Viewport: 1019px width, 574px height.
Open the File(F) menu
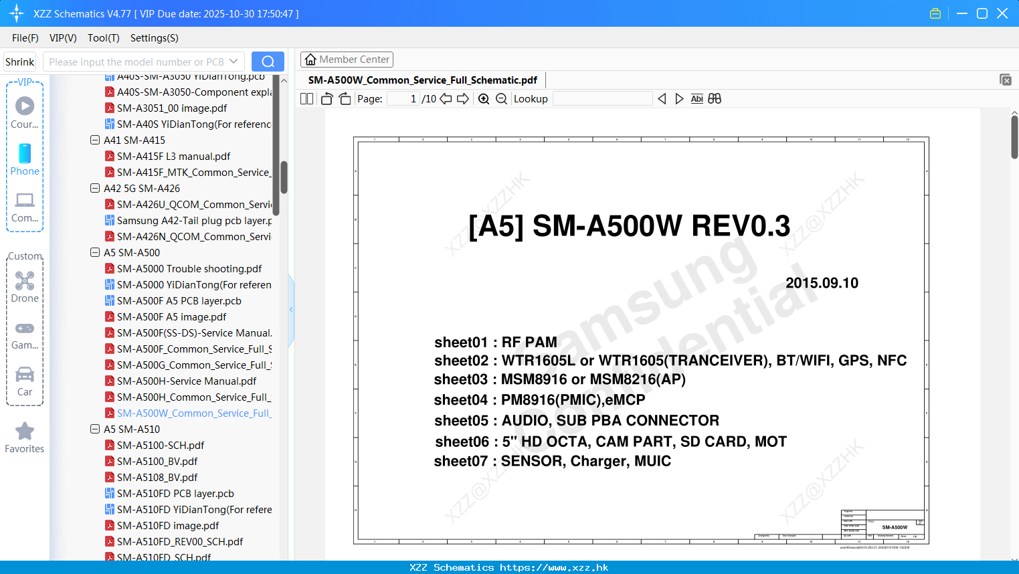point(25,38)
